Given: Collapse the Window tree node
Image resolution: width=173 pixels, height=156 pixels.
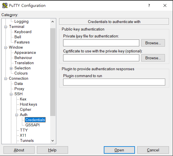Looking at the screenshot, I should click(x=5, y=47).
